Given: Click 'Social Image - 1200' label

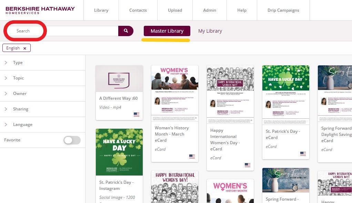Looking at the screenshot, I should pyautogui.click(x=117, y=197).
